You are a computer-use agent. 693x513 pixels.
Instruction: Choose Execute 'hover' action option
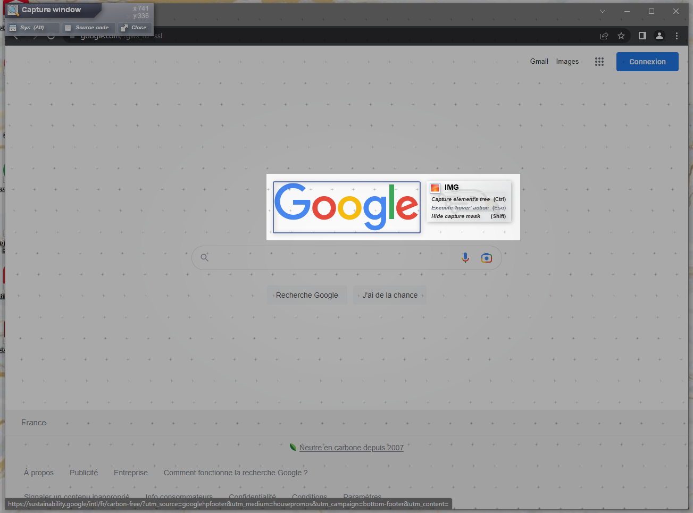(x=469, y=208)
